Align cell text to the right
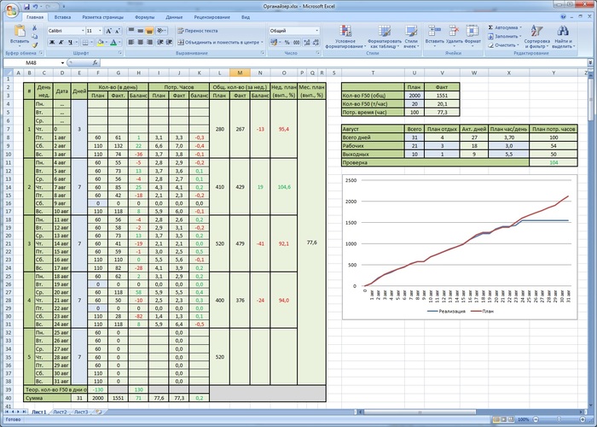The height and width of the screenshot is (427, 597). (149, 43)
